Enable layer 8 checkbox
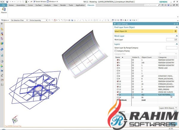The image size is (179, 130). click(118, 76)
